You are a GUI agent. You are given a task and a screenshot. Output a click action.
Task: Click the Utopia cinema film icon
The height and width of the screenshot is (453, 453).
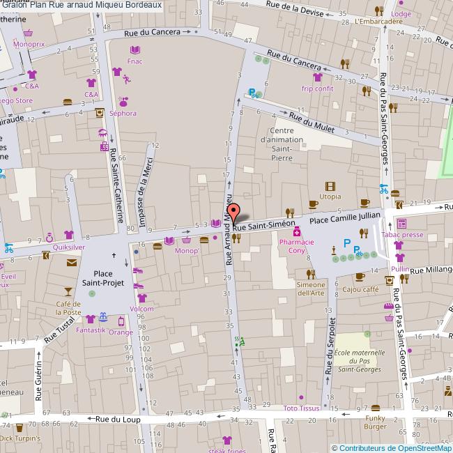click(x=330, y=185)
